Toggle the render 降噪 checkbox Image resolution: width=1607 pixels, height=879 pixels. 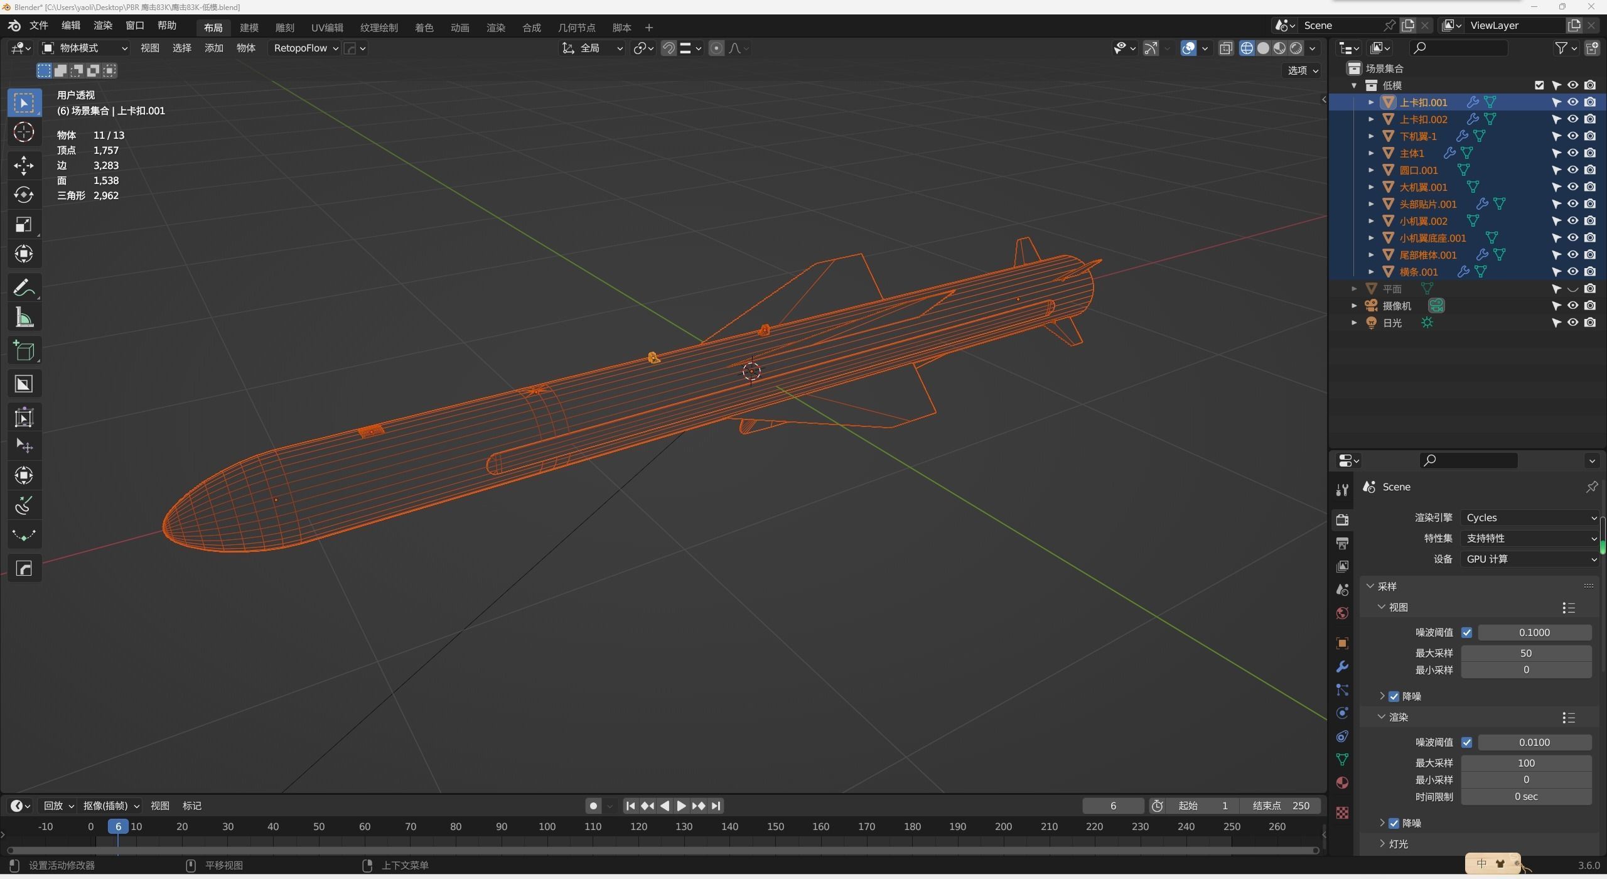[x=1394, y=823]
